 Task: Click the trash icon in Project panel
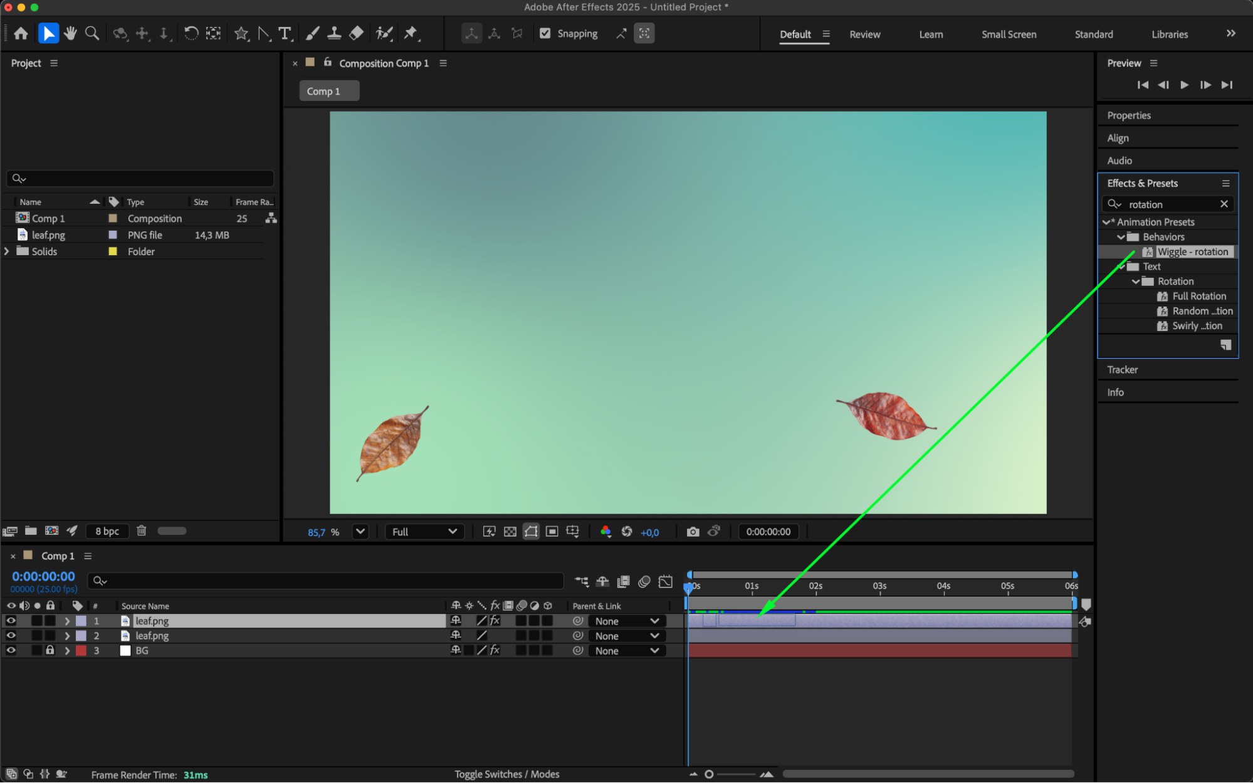click(142, 530)
